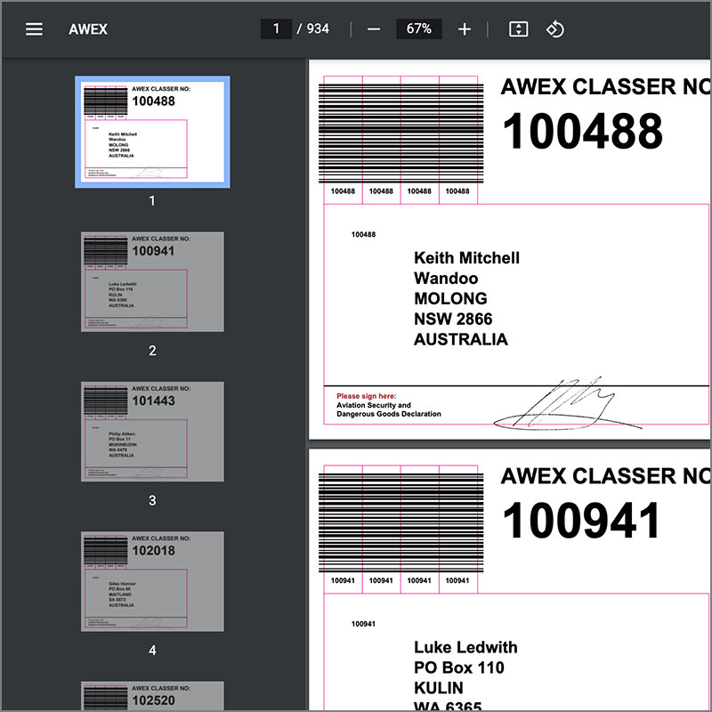The height and width of the screenshot is (712, 712).
Task: Click the Luke Ledwith name on page two
Action: click(465, 647)
